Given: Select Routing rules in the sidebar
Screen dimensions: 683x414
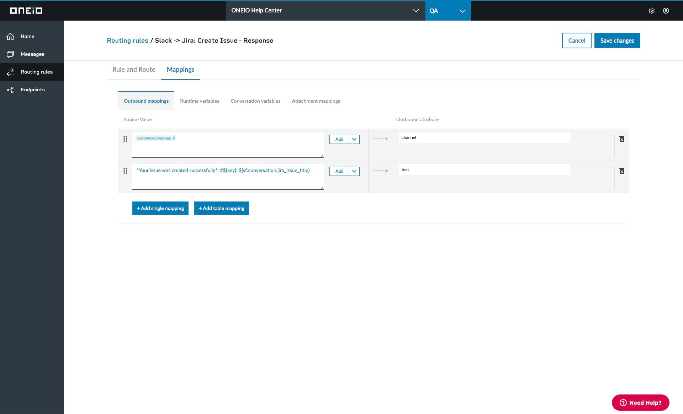Looking at the screenshot, I should click(32, 72).
